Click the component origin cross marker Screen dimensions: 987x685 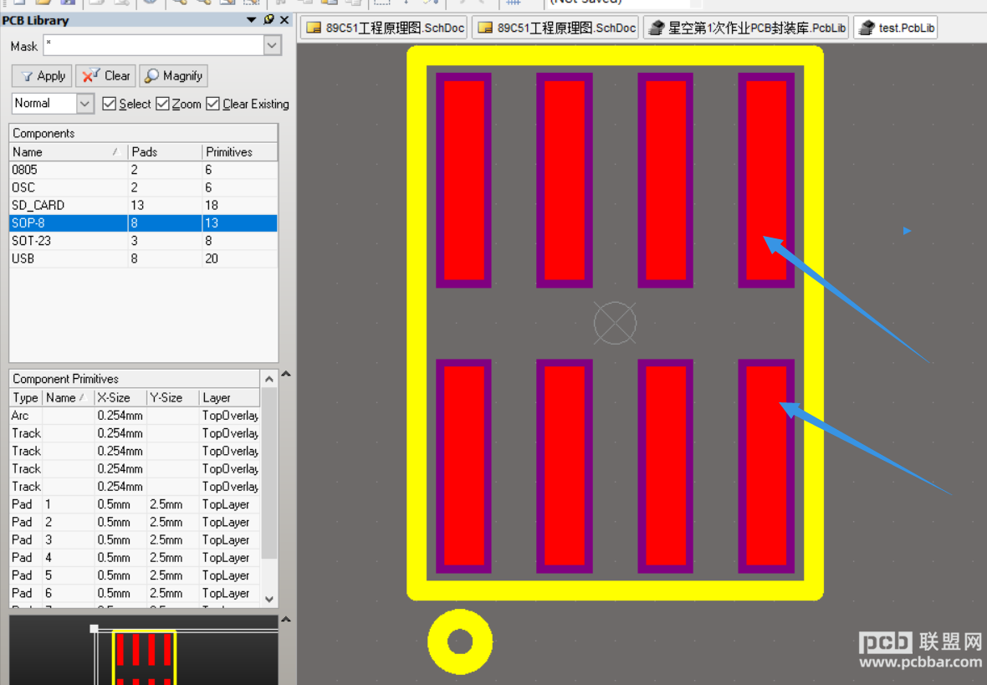(615, 323)
